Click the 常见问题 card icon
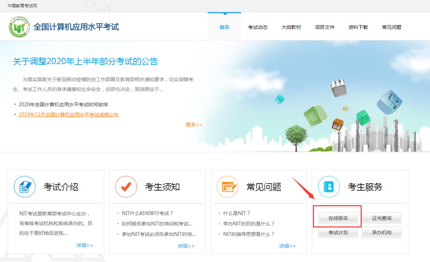 point(227,186)
